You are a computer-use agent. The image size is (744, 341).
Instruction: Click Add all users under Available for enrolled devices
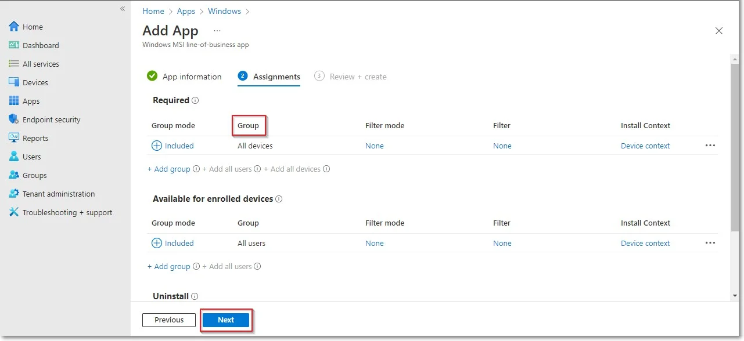pos(227,267)
